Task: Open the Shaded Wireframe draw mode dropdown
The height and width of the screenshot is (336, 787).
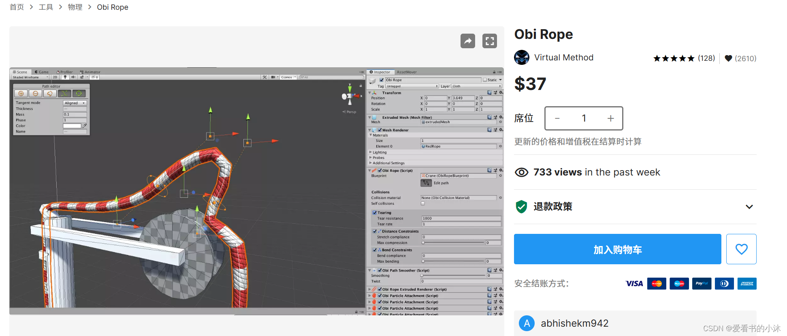Action: (x=30, y=77)
